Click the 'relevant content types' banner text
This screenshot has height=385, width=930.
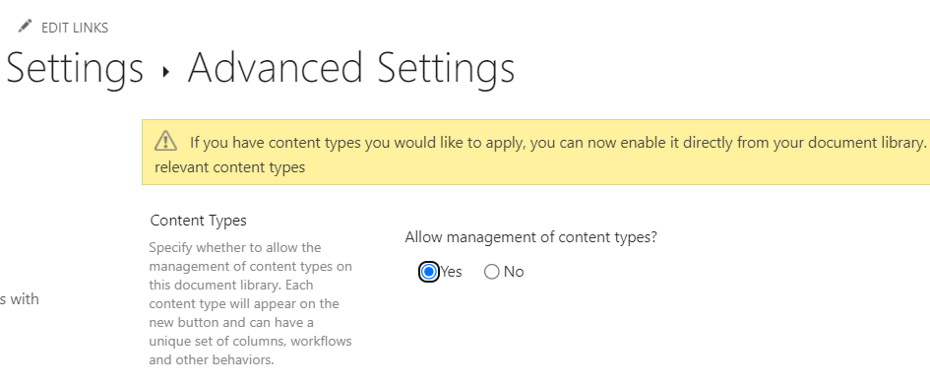point(229,167)
